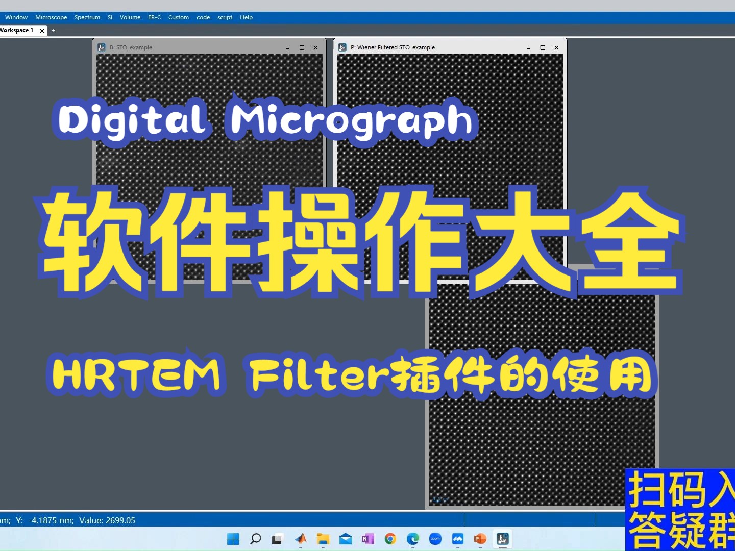Close the Workspace 1 tab
735x551 pixels.
[42, 31]
